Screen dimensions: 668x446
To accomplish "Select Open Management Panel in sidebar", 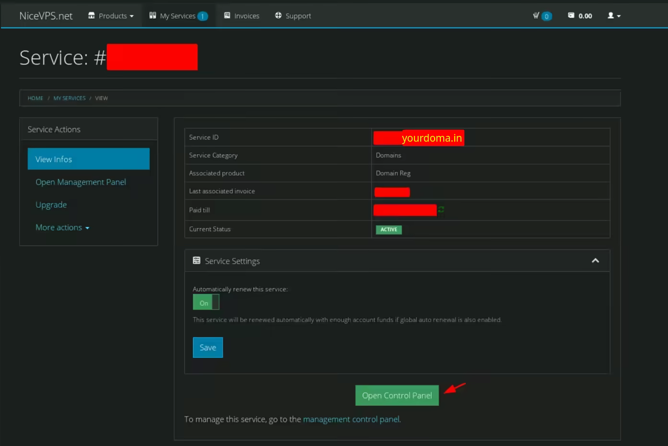I will coord(81,182).
